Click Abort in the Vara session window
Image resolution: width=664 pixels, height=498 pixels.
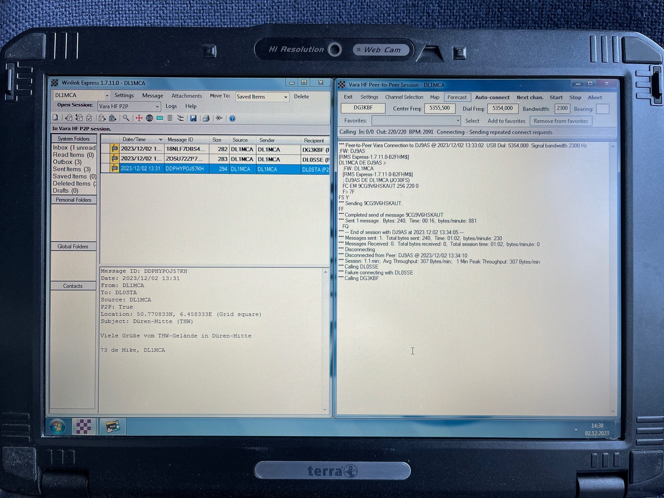(595, 98)
